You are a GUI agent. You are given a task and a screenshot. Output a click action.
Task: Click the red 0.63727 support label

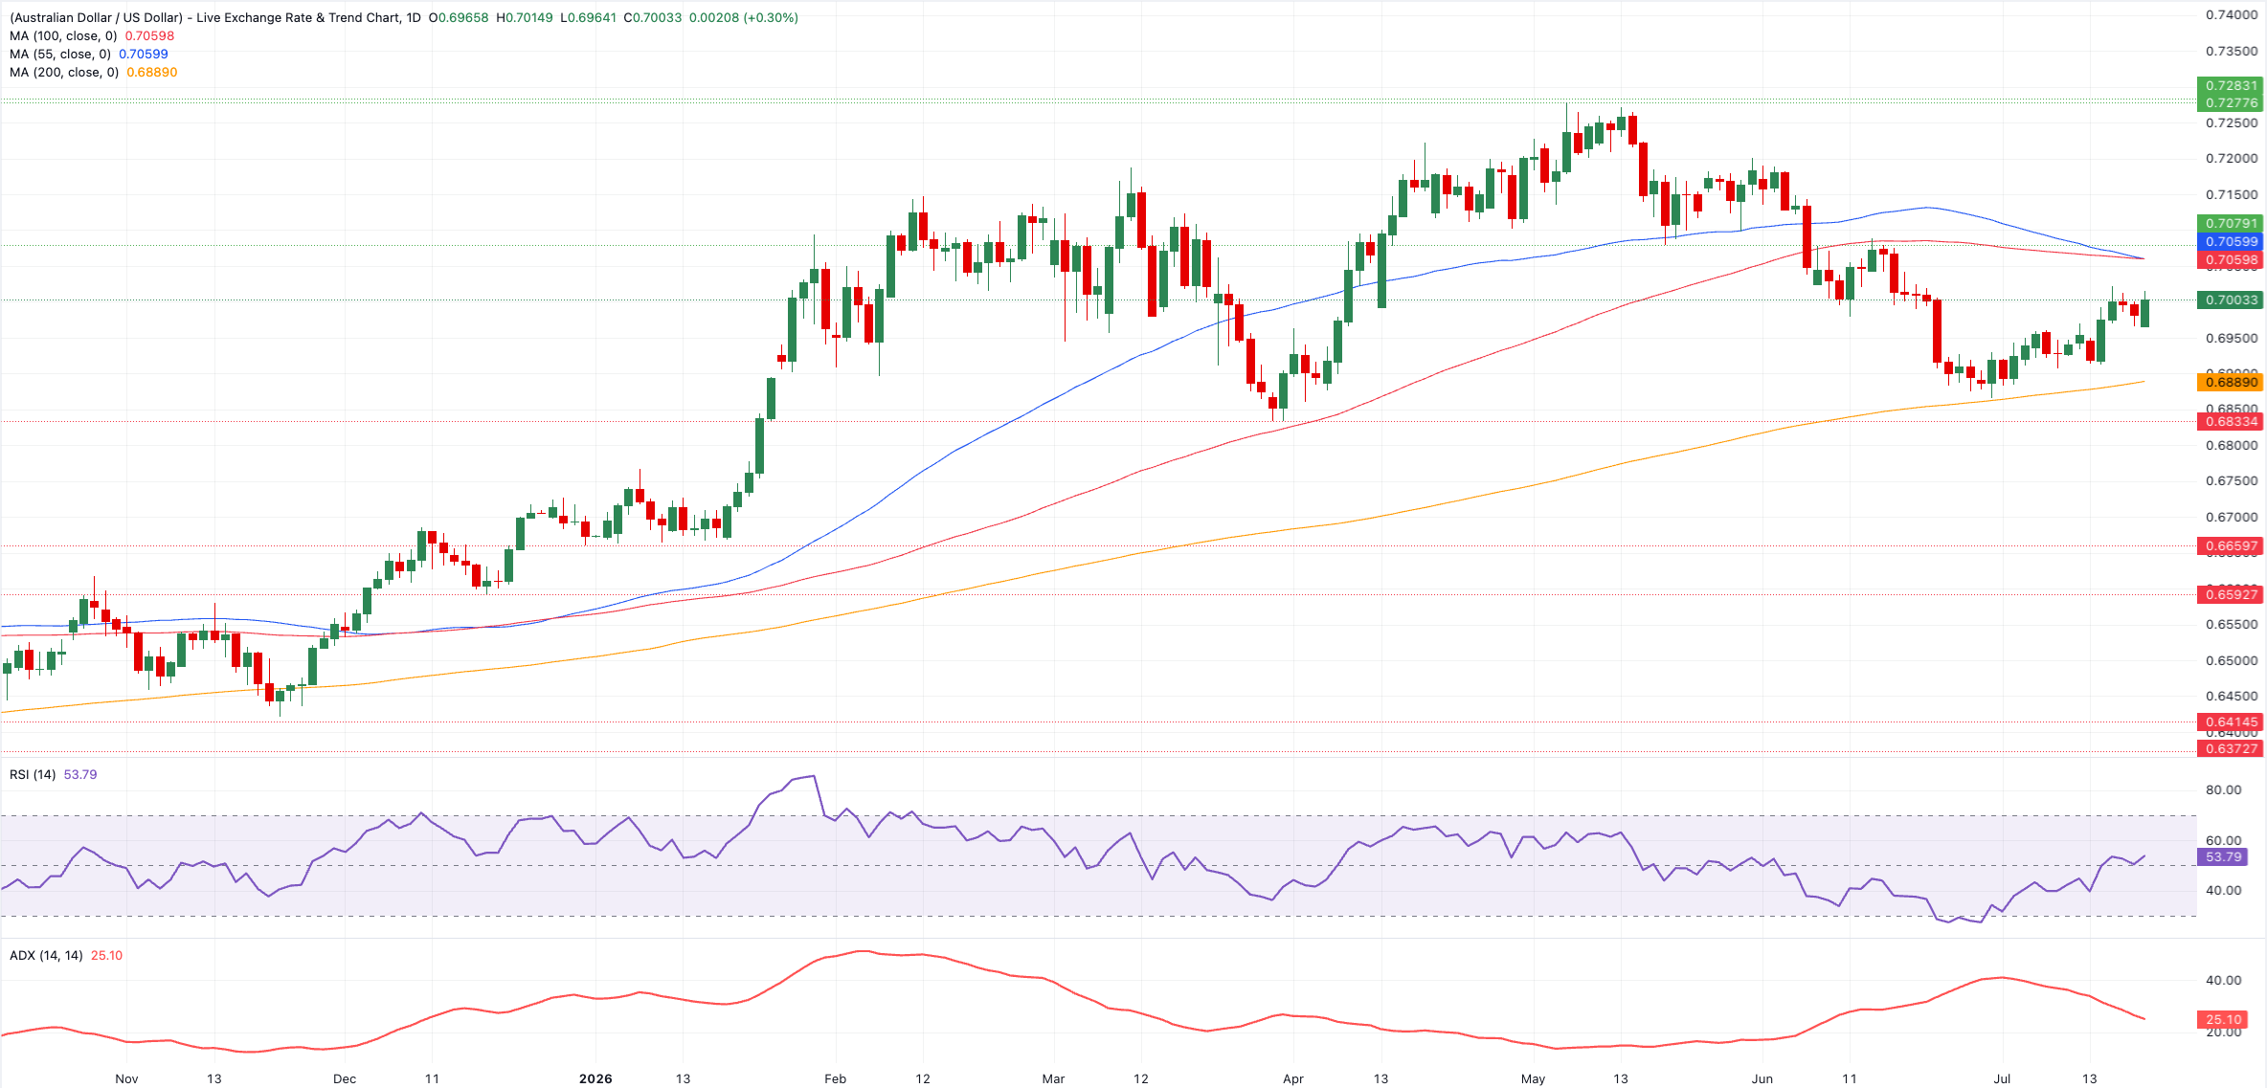(x=2231, y=748)
